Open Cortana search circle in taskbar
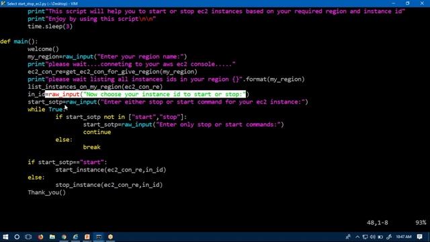 click(x=17, y=237)
